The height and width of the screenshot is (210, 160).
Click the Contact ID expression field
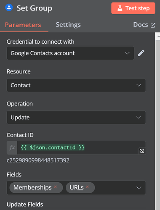81,147
